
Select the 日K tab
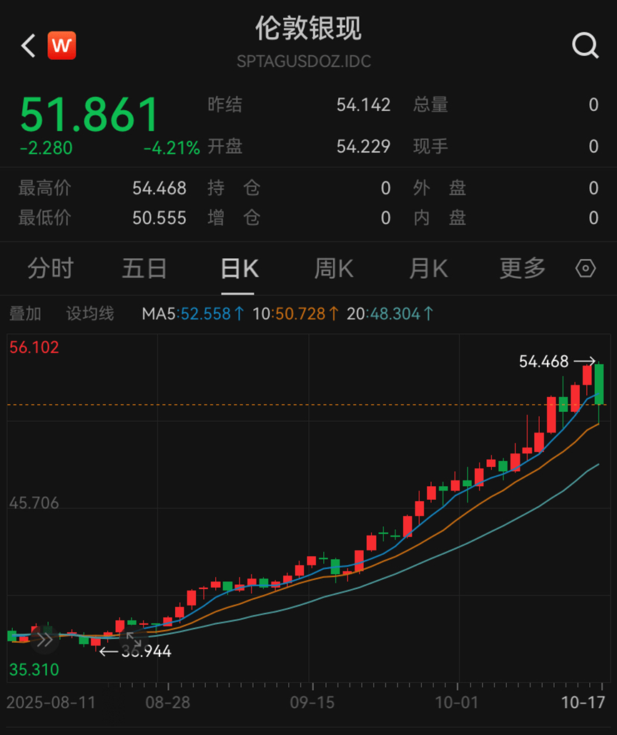(238, 269)
